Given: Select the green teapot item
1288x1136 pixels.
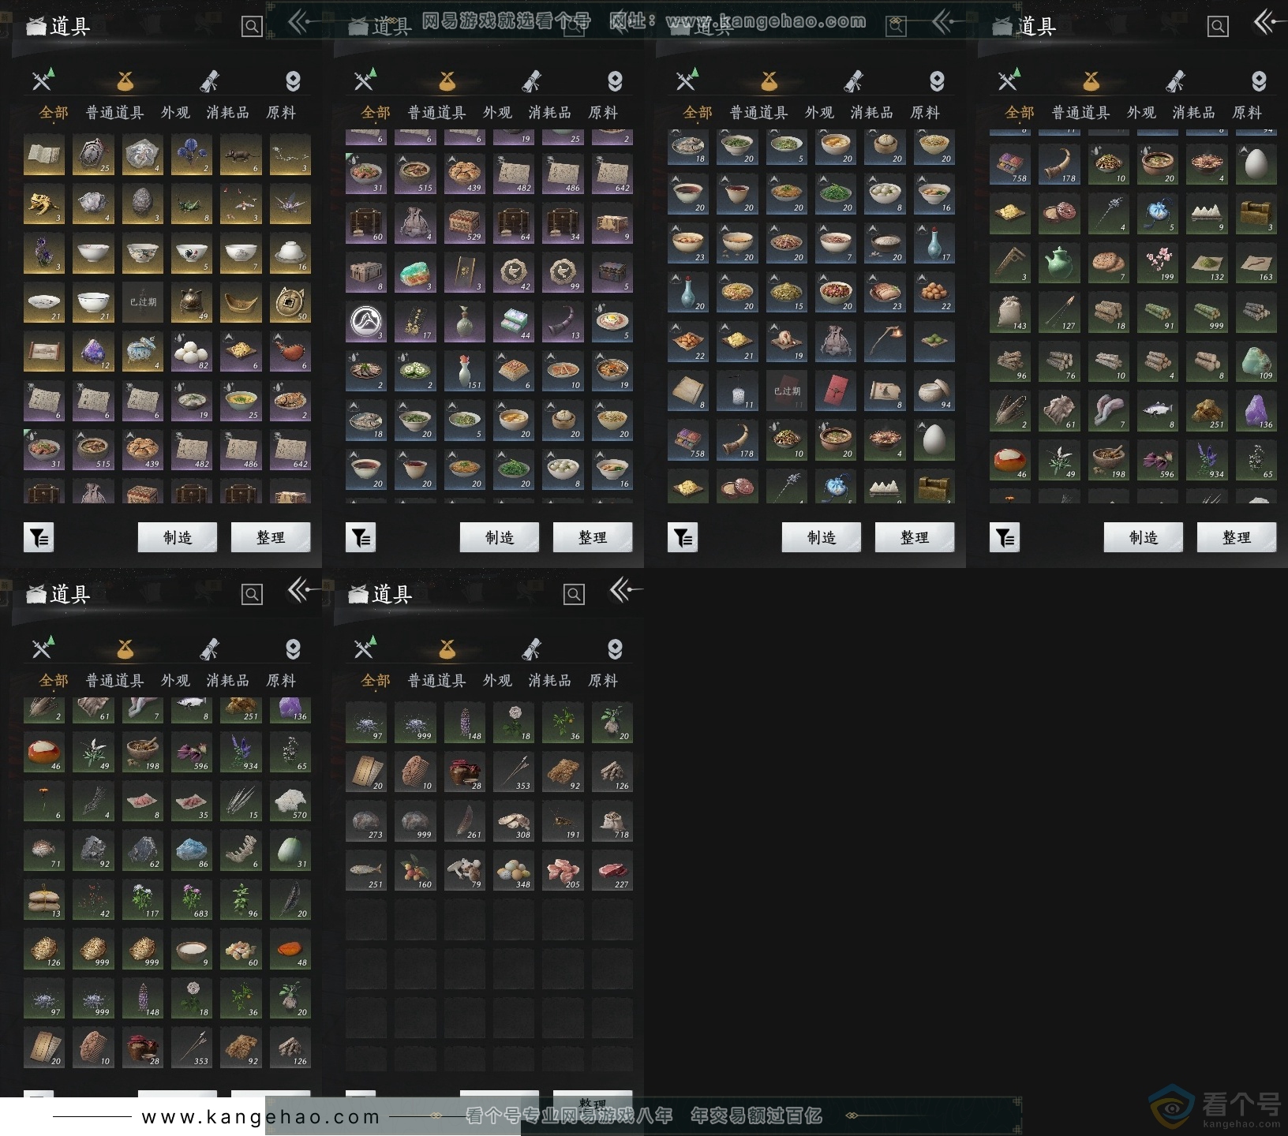Looking at the screenshot, I should click(1059, 263).
